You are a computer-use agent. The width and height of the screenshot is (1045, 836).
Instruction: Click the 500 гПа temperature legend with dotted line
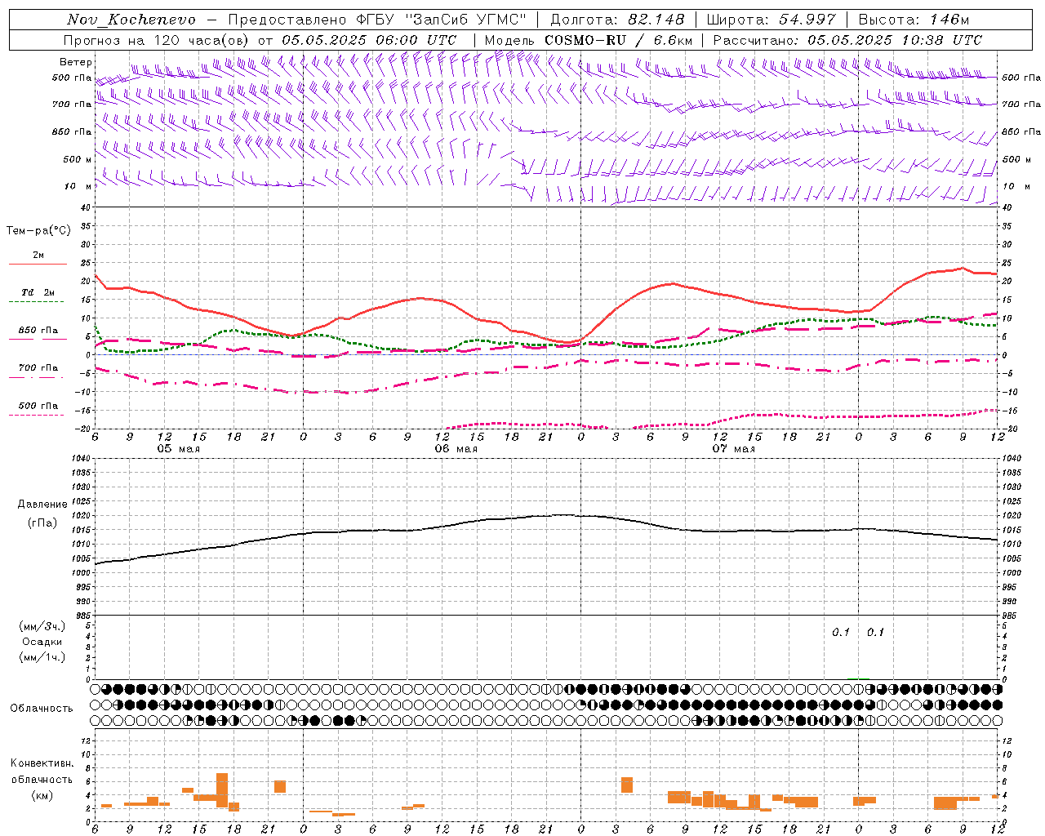[x=38, y=409]
